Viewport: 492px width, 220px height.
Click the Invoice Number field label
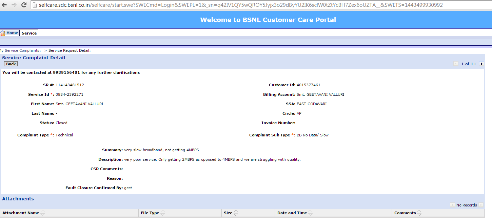click(278, 123)
